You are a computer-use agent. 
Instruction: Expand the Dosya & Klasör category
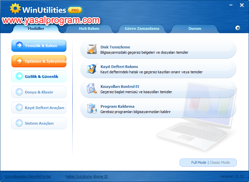pos(39,92)
